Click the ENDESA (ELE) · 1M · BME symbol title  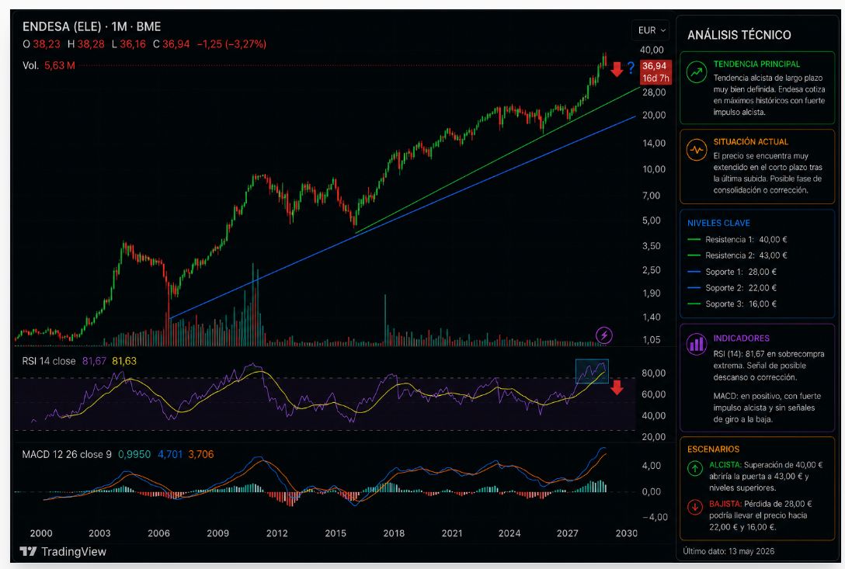point(92,26)
